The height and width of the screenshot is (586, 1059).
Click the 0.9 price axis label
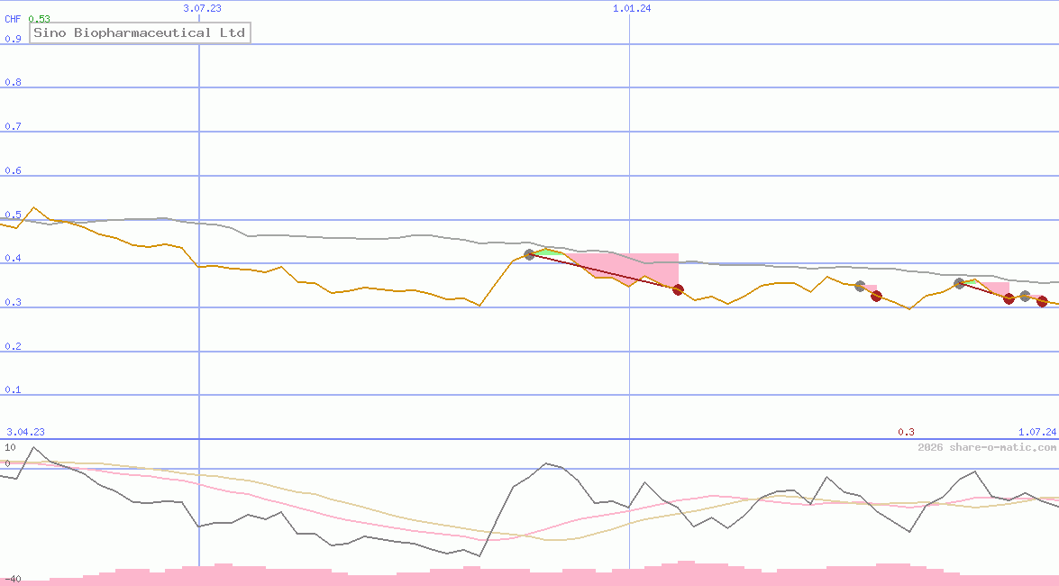point(13,39)
